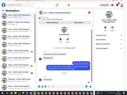The height and width of the screenshot is (95, 127).
Task: Open LoLa conversation in the list
Action: click(x=17, y=16)
